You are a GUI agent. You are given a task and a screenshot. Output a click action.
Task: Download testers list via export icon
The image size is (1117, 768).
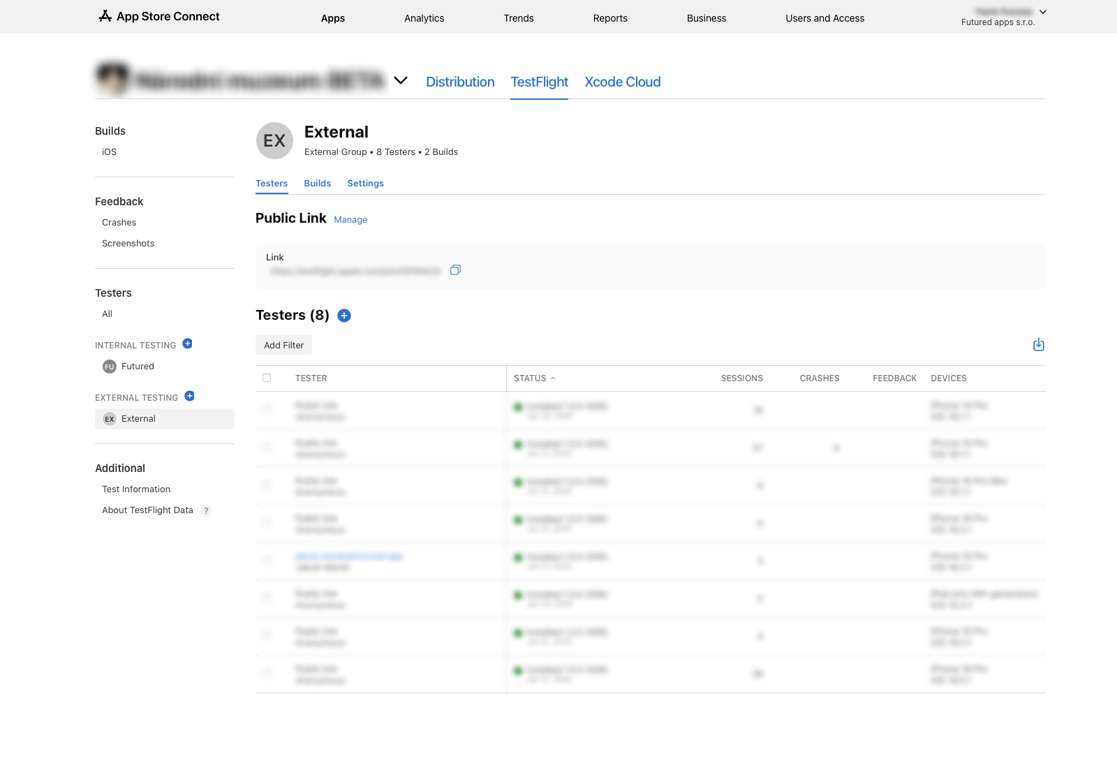tap(1038, 345)
